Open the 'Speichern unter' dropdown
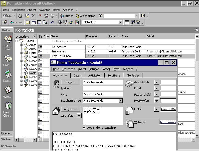The width and height of the screenshot is (199, 151). point(120,101)
